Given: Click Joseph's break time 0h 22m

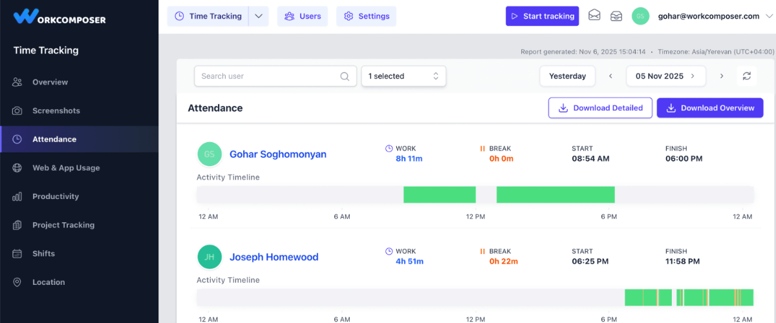Looking at the screenshot, I should (x=504, y=261).
